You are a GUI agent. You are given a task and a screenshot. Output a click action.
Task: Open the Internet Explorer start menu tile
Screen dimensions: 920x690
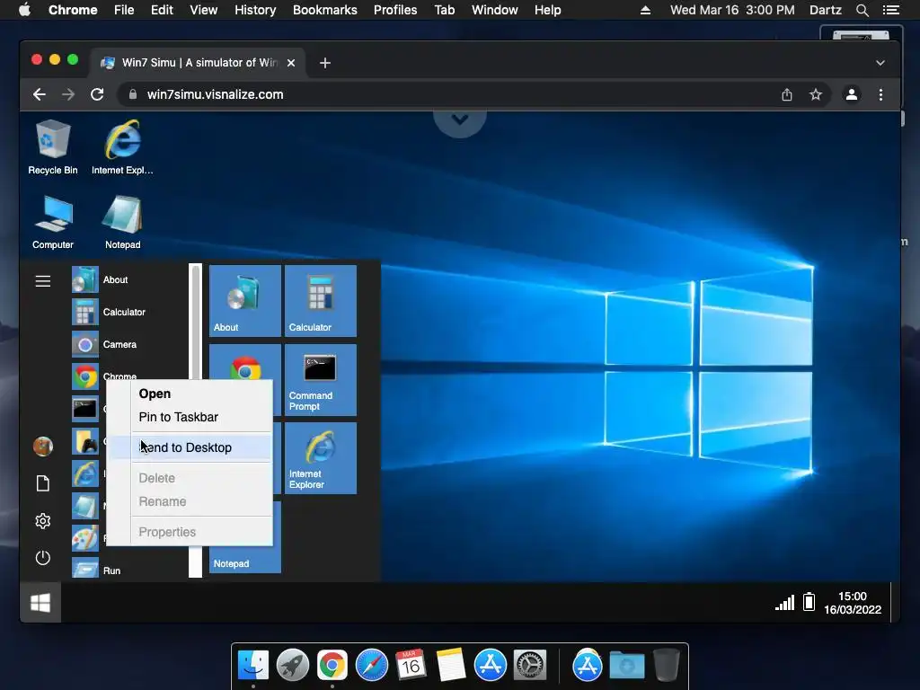point(321,458)
